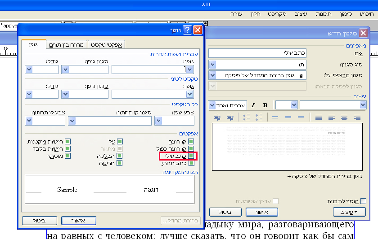Toggle the רישיות בלבד all caps checkbox

pyautogui.click(x=68, y=149)
